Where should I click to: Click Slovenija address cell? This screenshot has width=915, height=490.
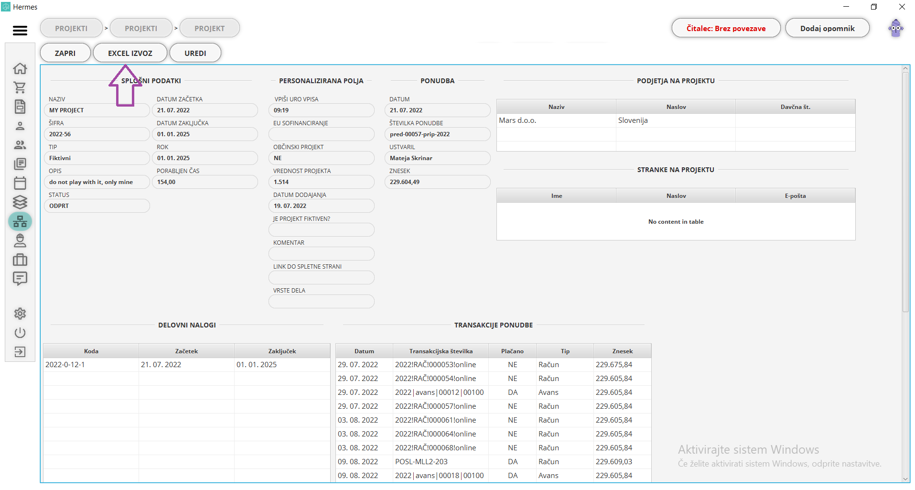tap(676, 120)
